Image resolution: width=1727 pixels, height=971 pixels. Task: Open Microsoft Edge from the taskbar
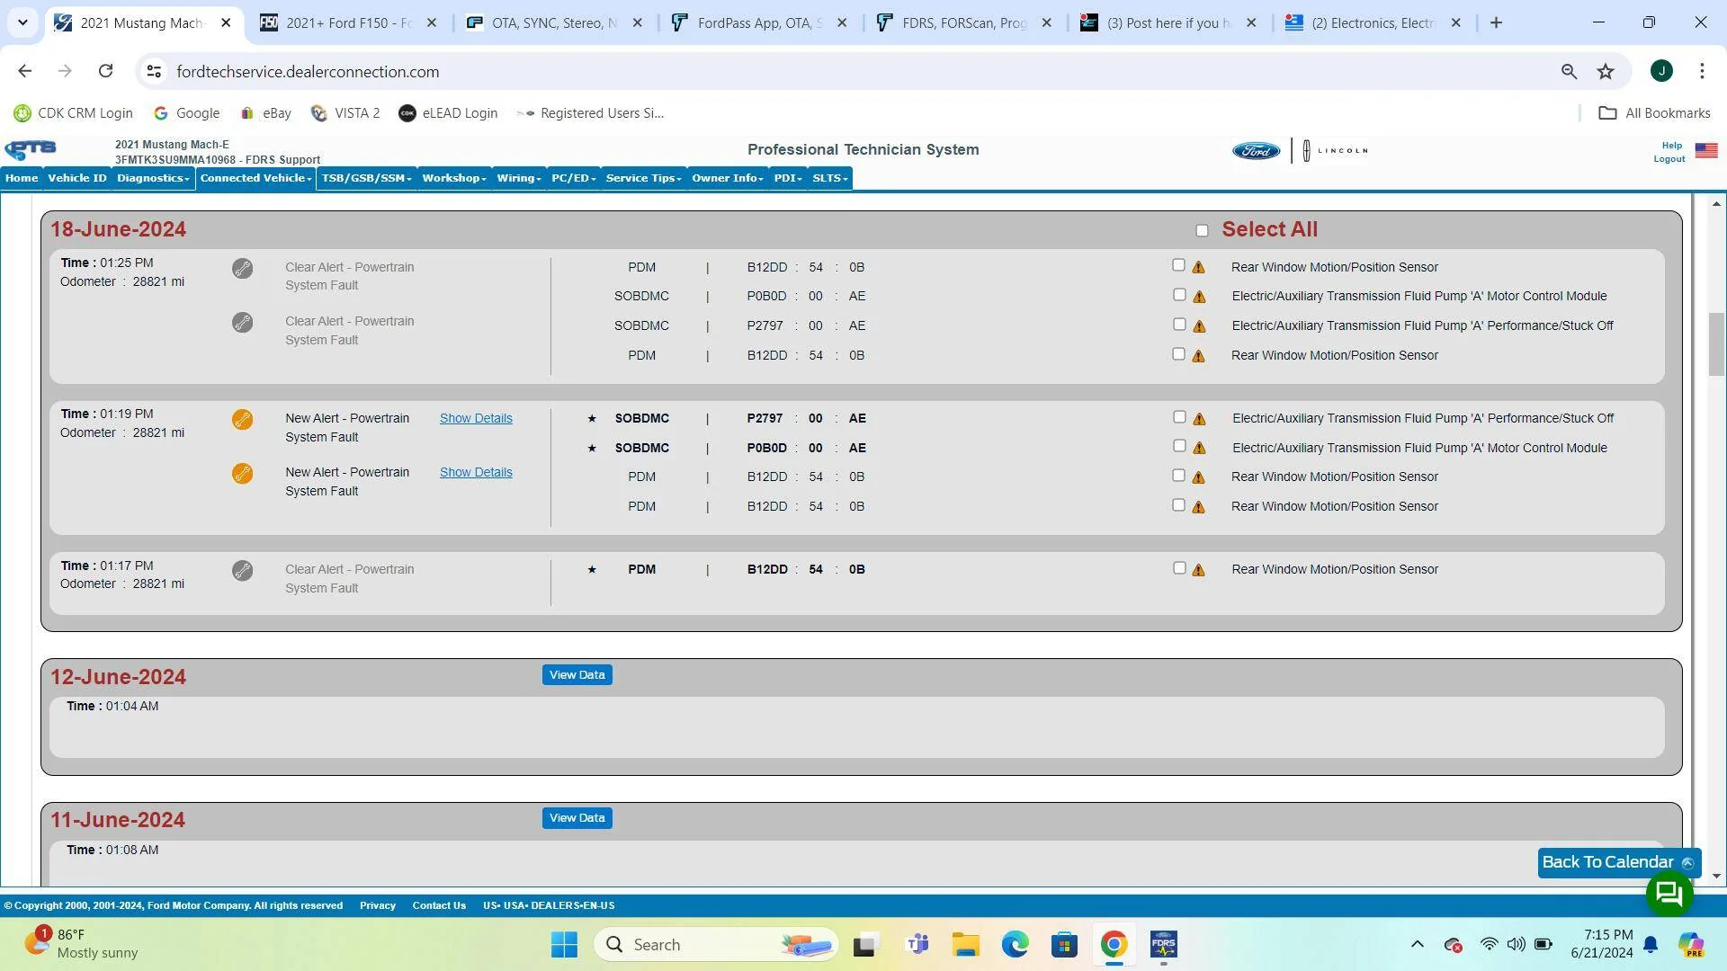1016,944
